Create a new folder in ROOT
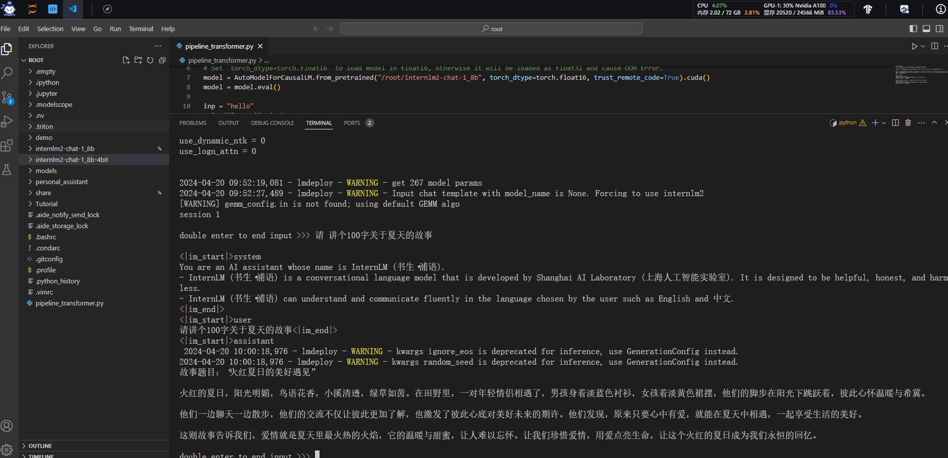Image resolution: width=948 pixels, height=458 pixels. point(138,60)
